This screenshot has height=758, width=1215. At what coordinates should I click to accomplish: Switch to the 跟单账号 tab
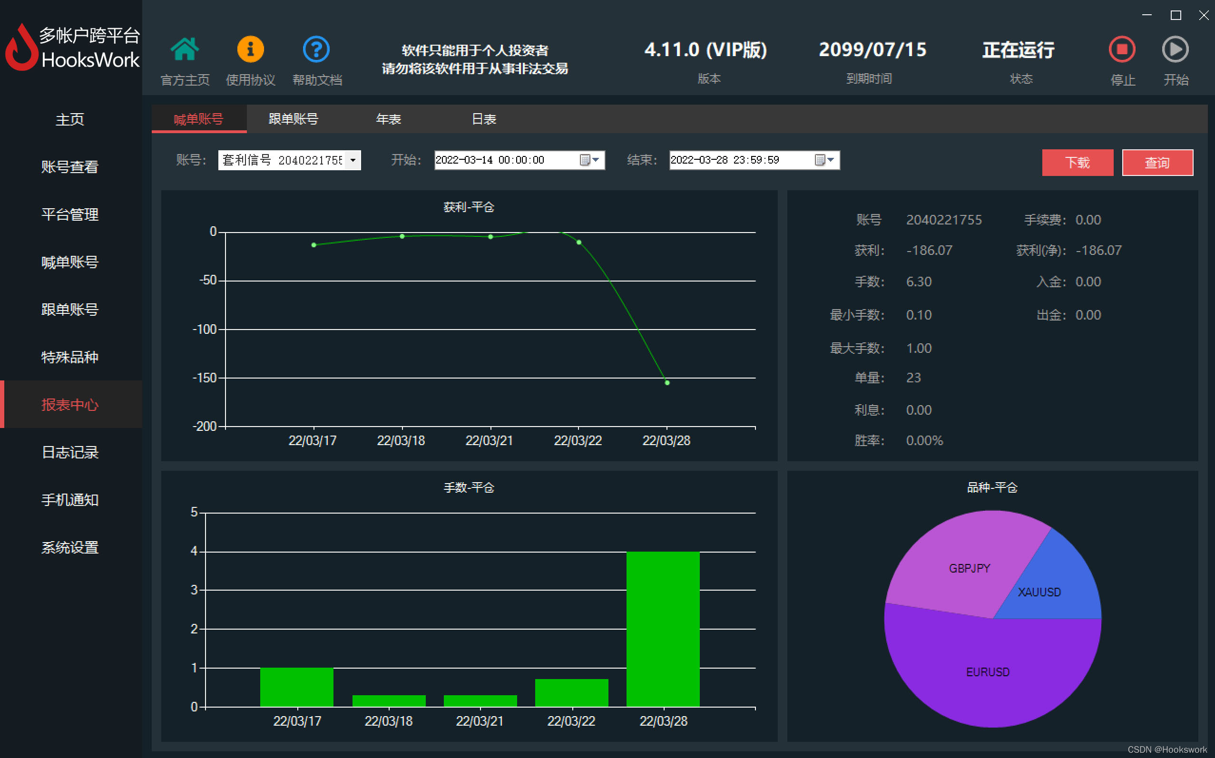point(294,119)
